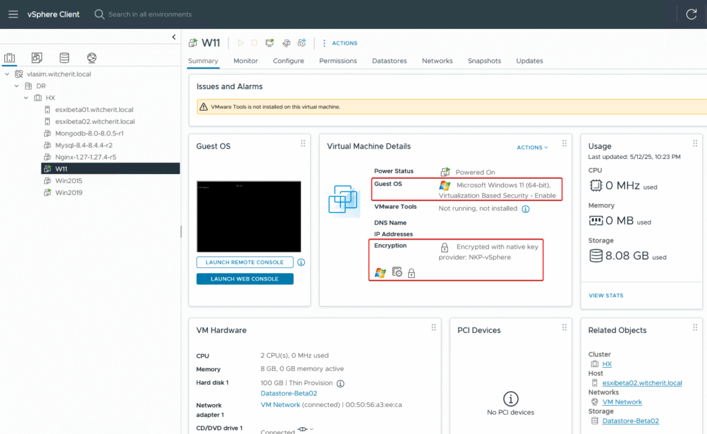Click the W11 console preview thumbnail
Image resolution: width=707 pixels, height=434 pixels.
point(249,216)
